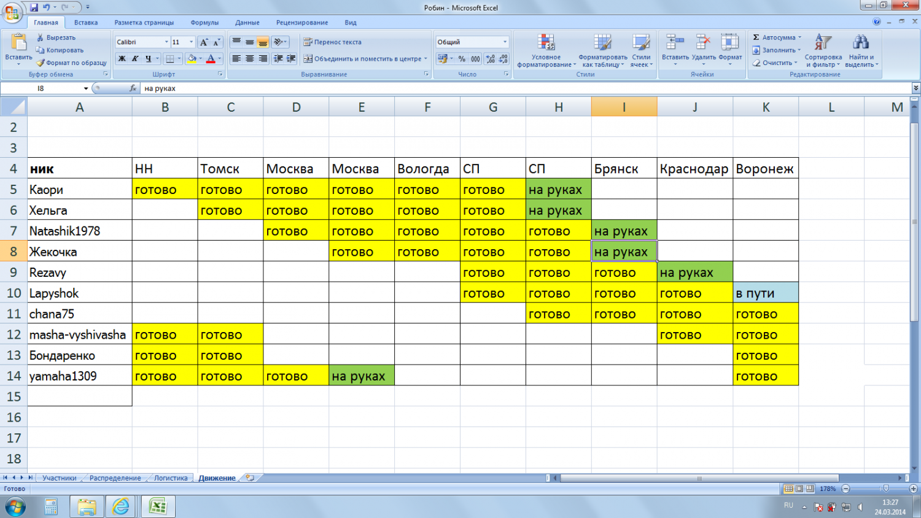The height and width of the screenshot is (518, 921).
Task: Click the Conditional Formatting (Условное форматирование) icon
Action: point(545,43)
